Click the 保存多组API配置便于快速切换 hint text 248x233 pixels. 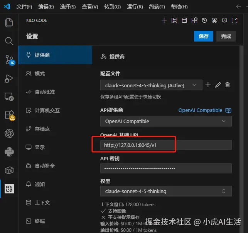point(131,97)
